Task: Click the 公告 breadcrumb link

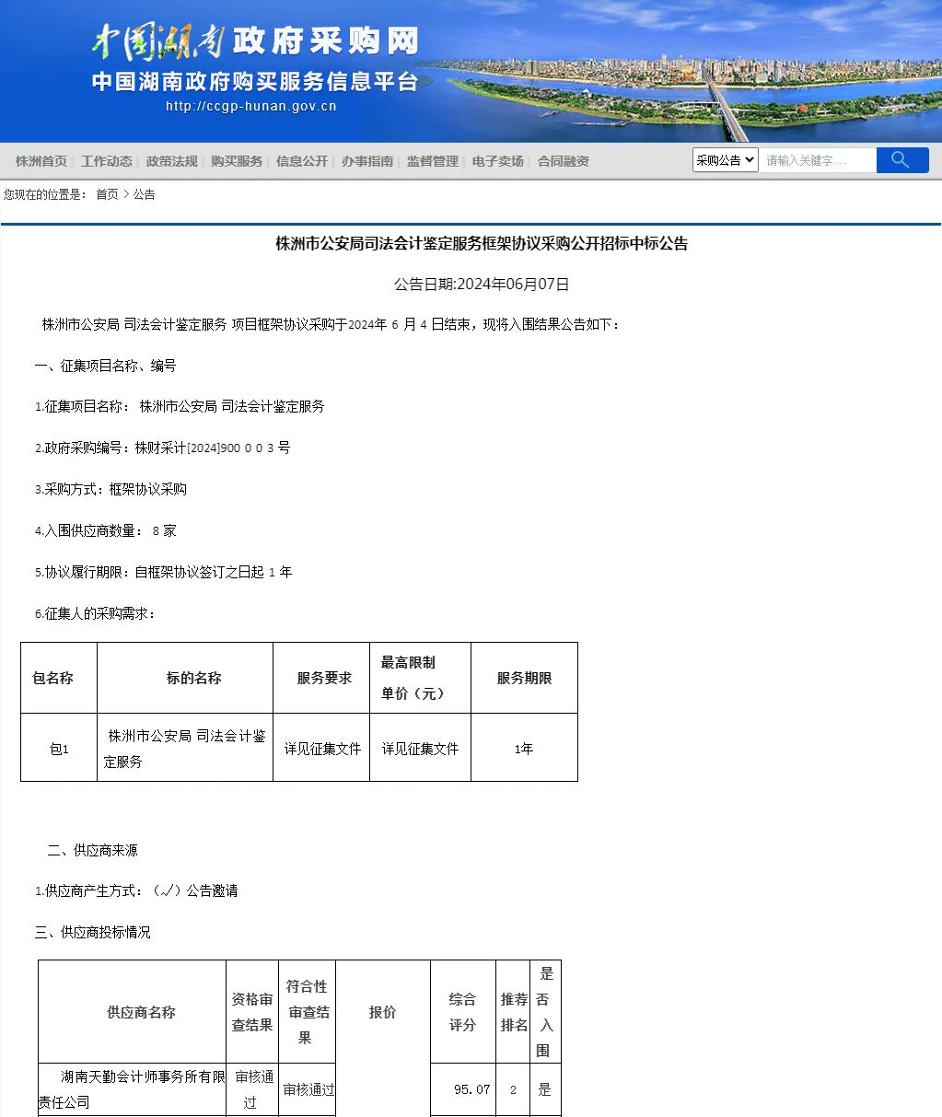Action: [144, 194]
